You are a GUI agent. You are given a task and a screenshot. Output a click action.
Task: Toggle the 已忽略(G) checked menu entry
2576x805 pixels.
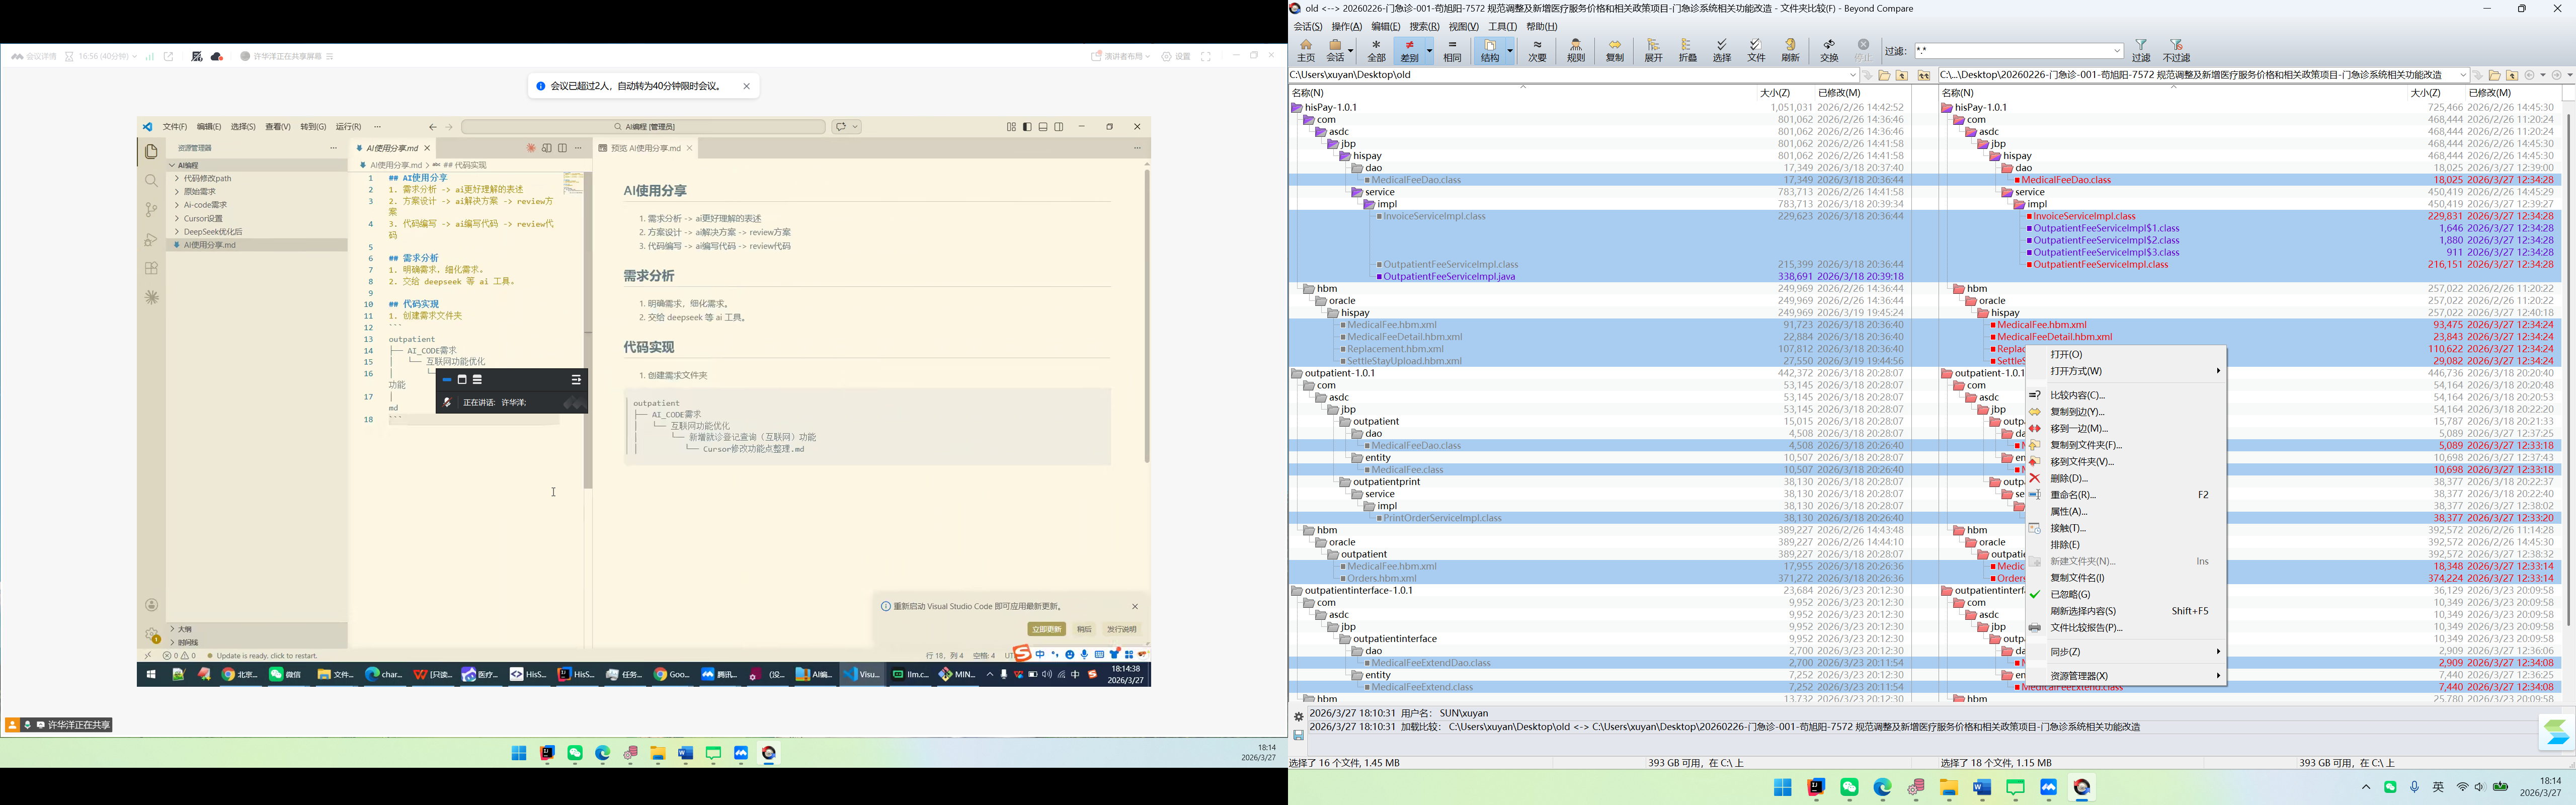(2070, 594)
